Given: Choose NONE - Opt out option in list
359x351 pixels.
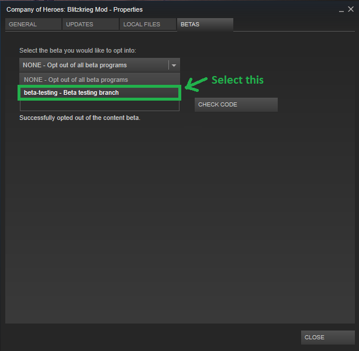Looking at the screenshot, I should click(99, 80).
